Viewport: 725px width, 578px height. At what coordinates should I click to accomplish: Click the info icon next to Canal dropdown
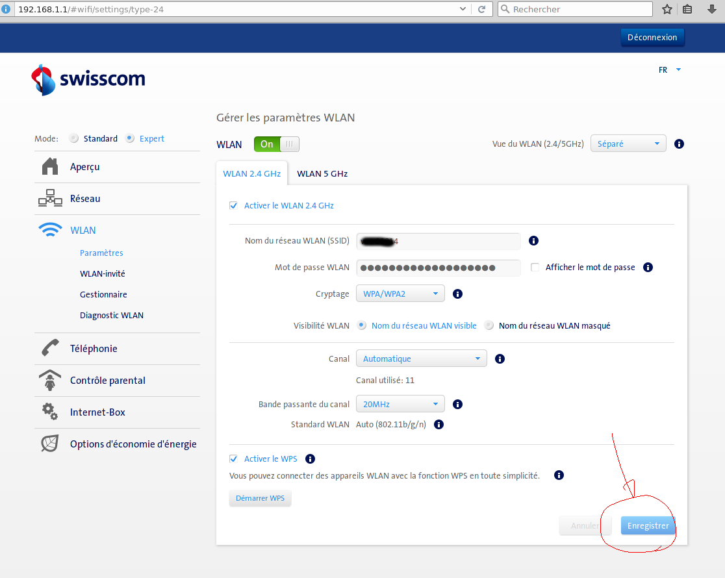[x=500, y=358]
